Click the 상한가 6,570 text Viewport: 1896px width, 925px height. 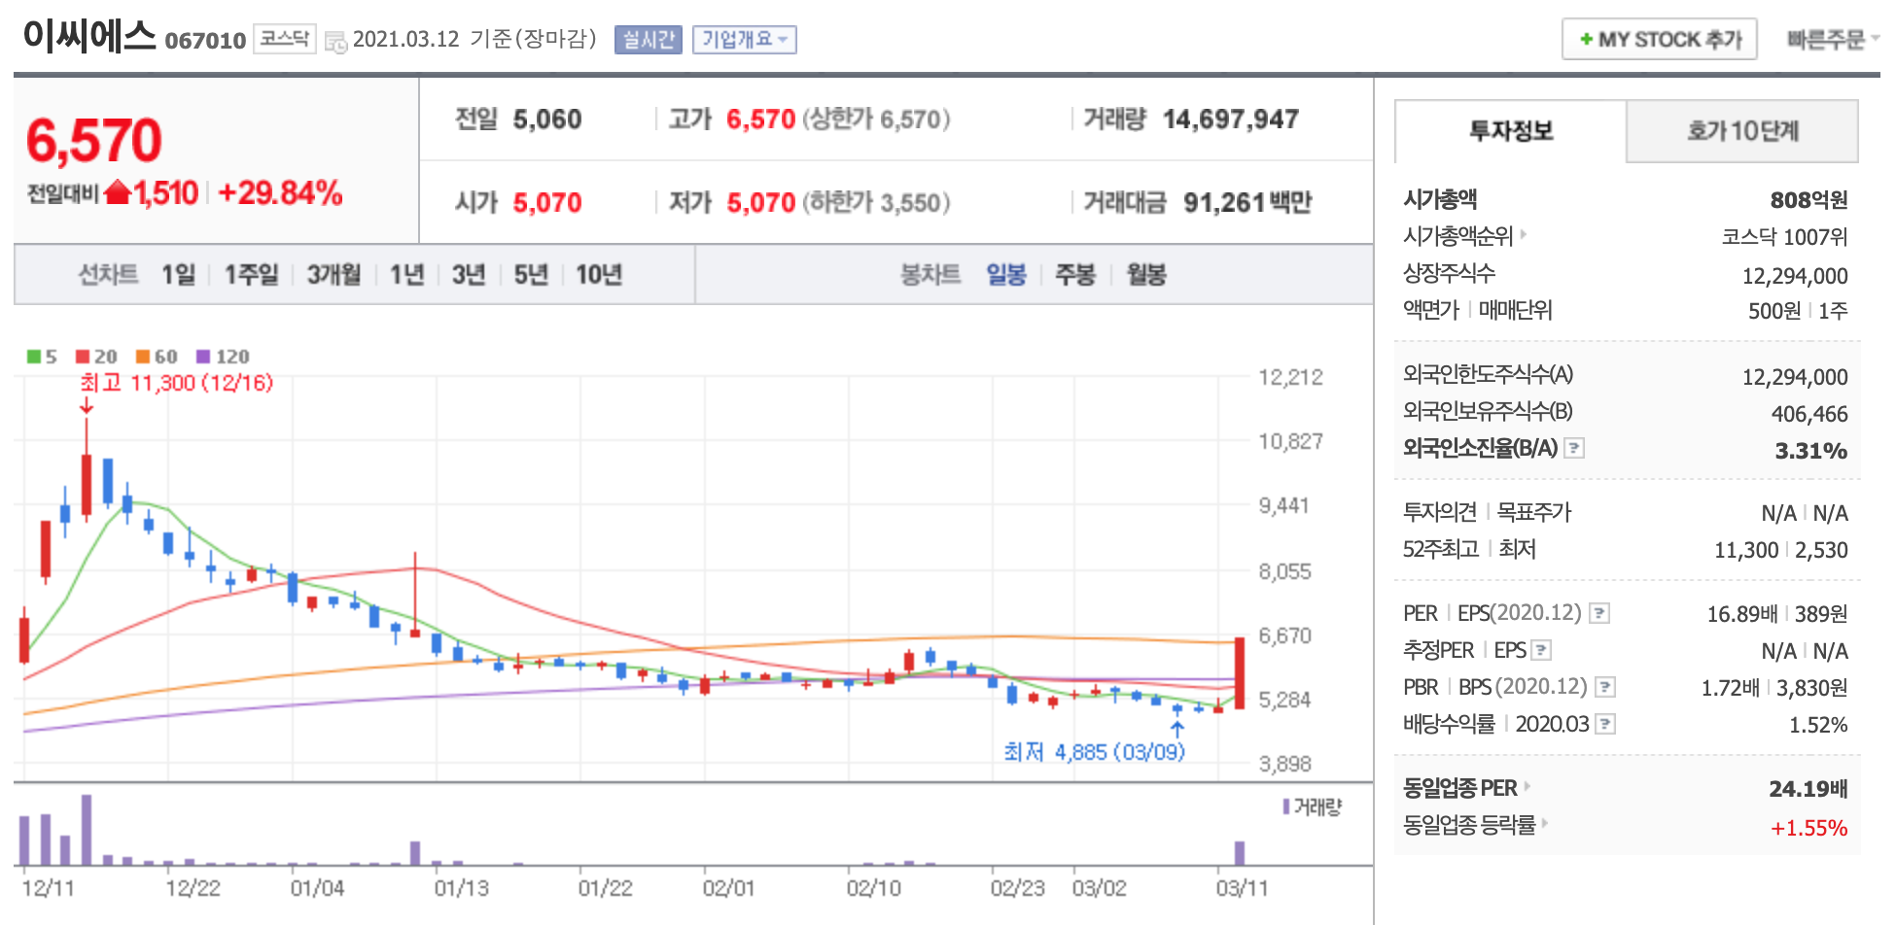[876, 120]
